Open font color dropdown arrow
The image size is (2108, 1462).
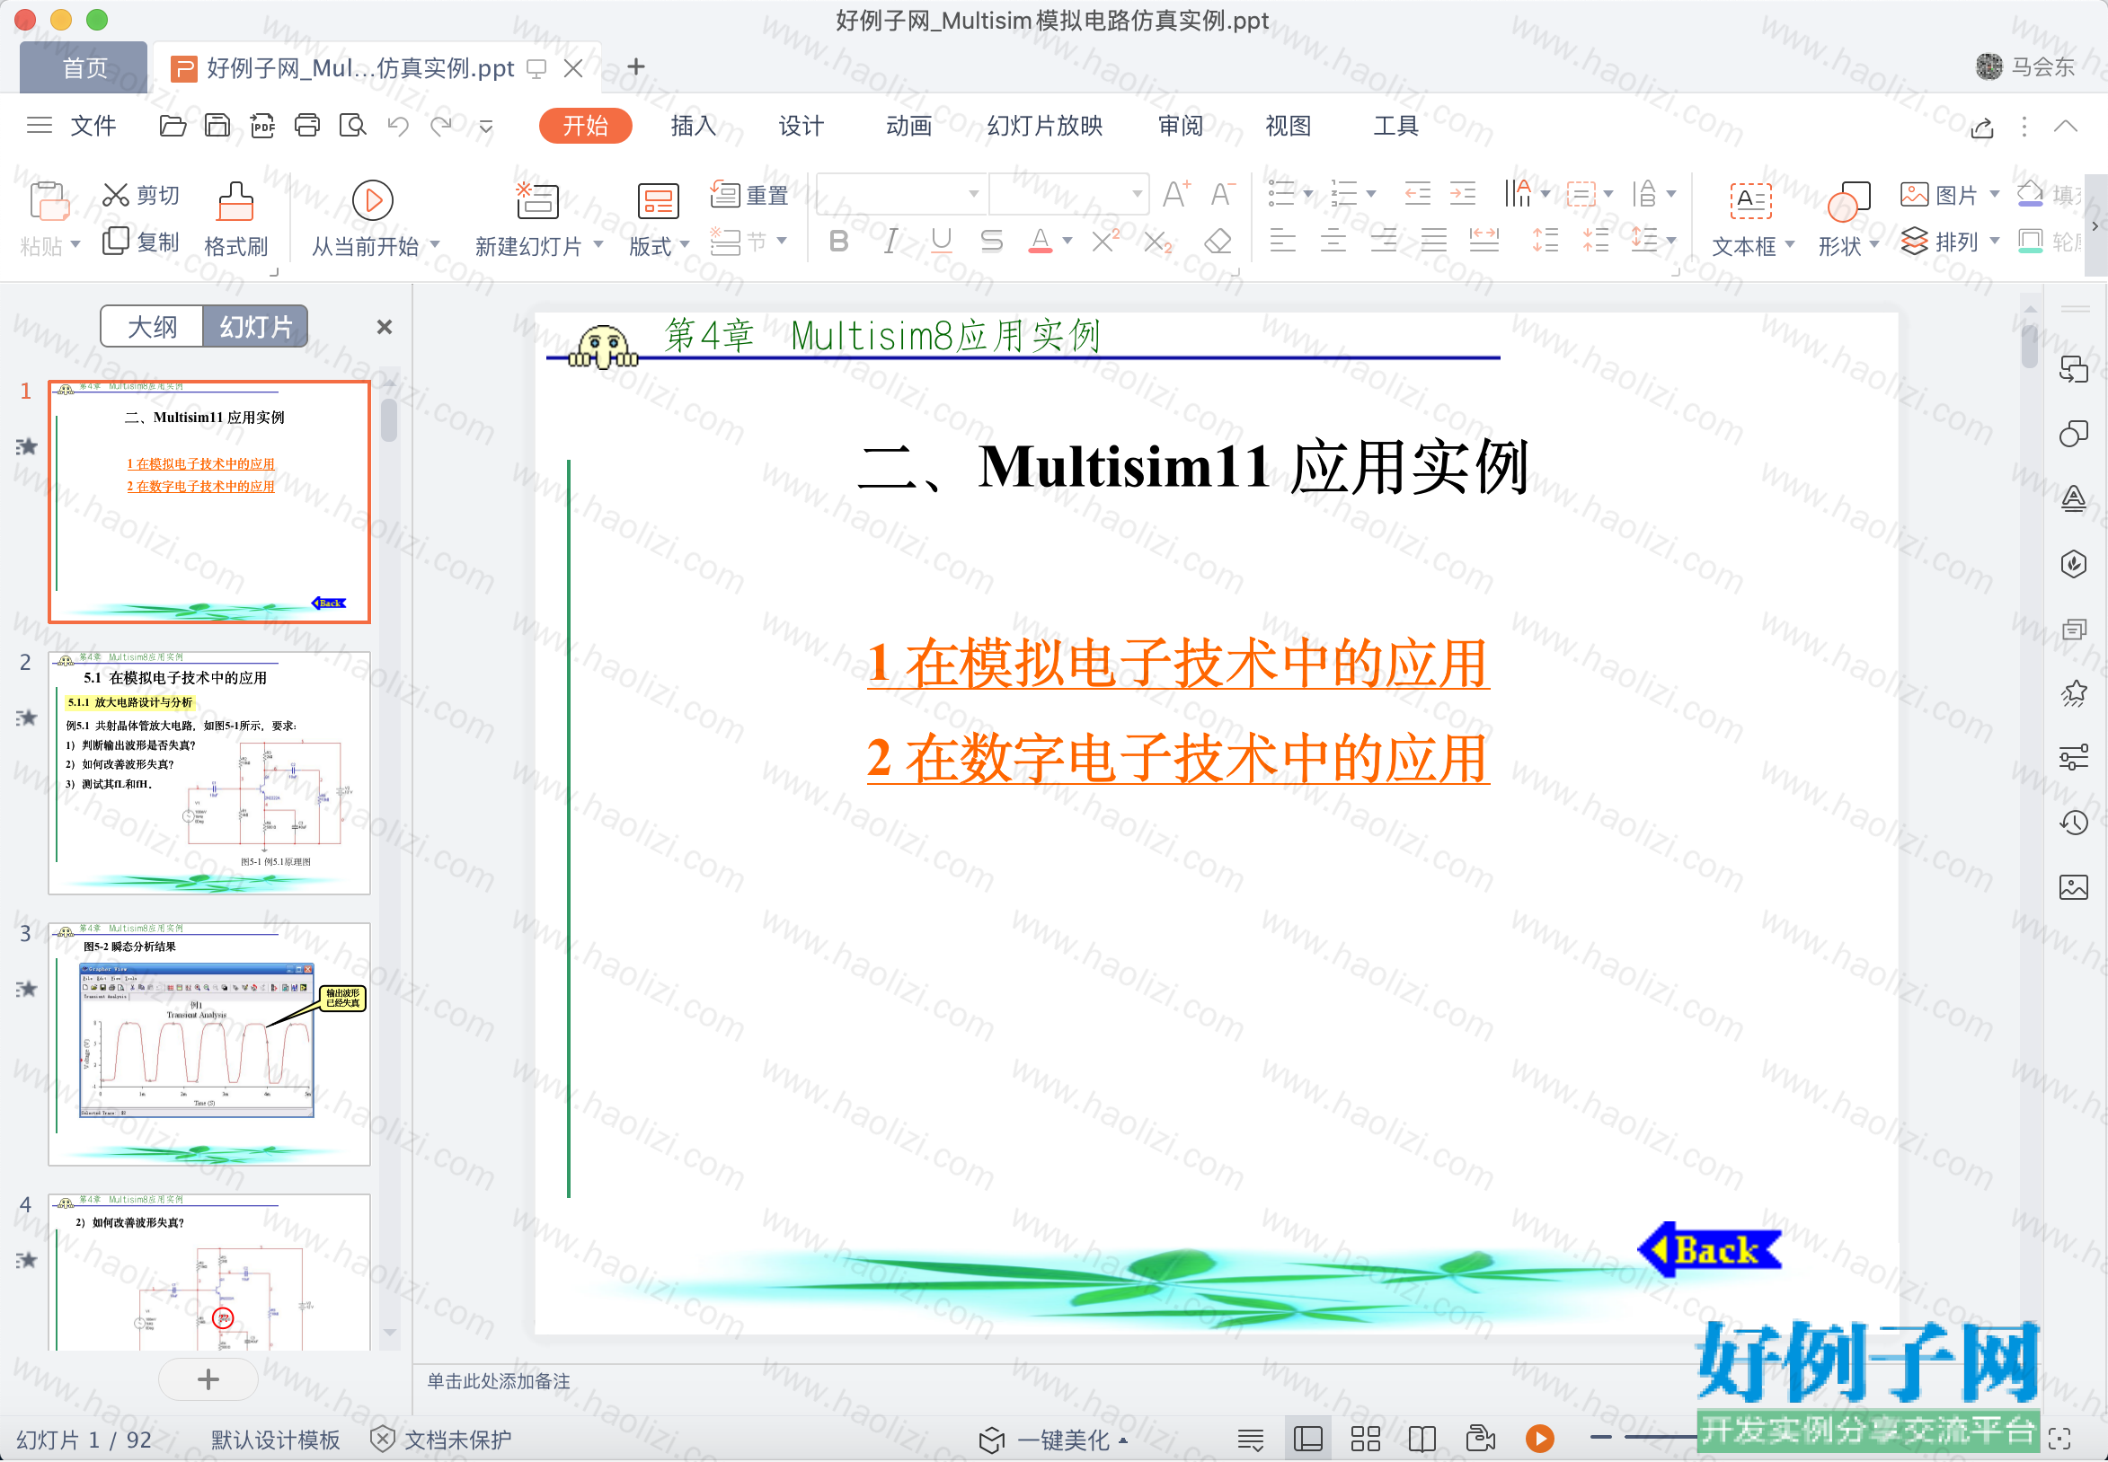tap(1067, 242)
